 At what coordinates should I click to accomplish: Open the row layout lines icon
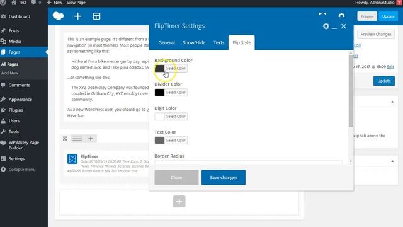click(x=77, y=139)
